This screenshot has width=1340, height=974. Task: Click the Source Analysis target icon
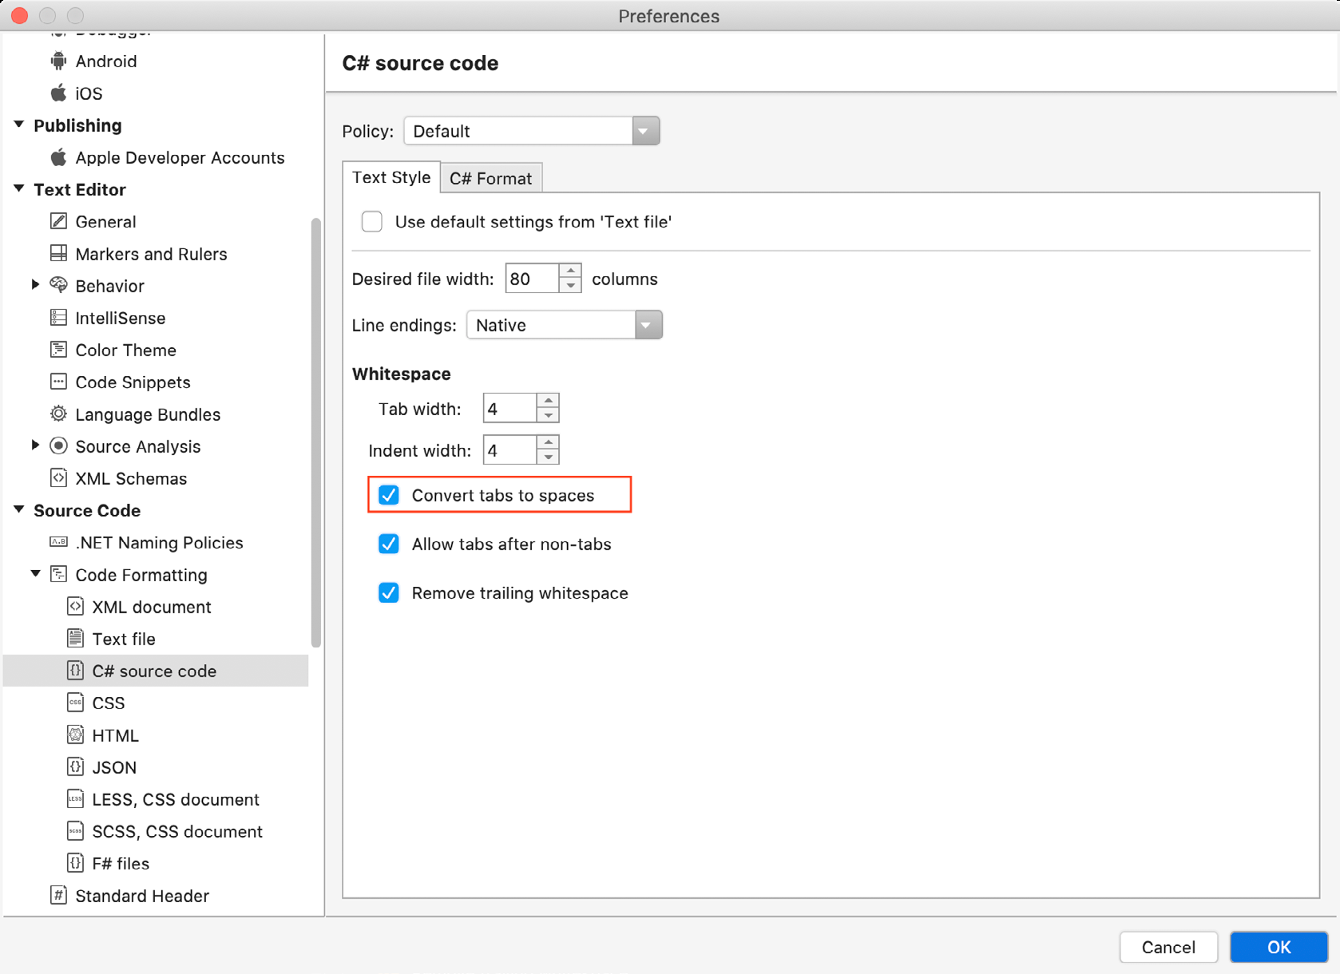tap(58, 445)
